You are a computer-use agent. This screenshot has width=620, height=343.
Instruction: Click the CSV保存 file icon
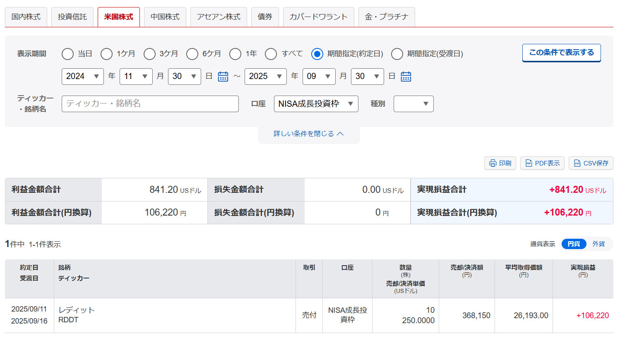(x=577, y=163)
